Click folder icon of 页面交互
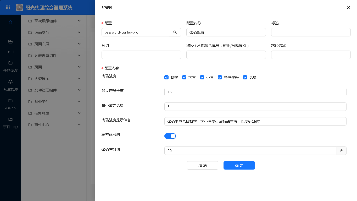357x201 pixels. (x=30, y=32)
